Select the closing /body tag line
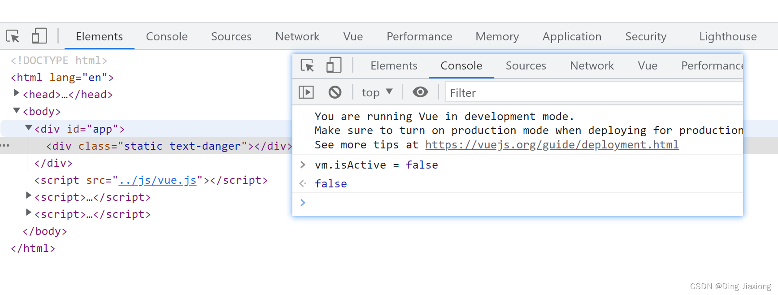Image resolution: width=778 pixels, height=295 pixels. (x=45, y=231)
